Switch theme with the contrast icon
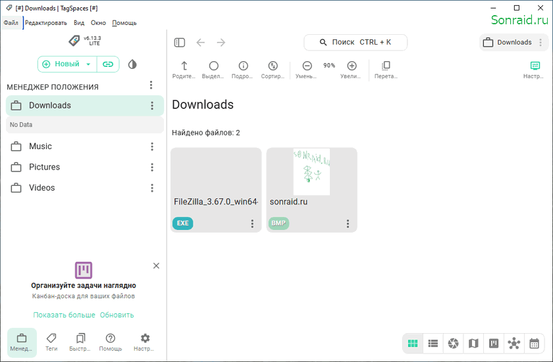This screenshot has height=362, width=553. coord(132,64)
